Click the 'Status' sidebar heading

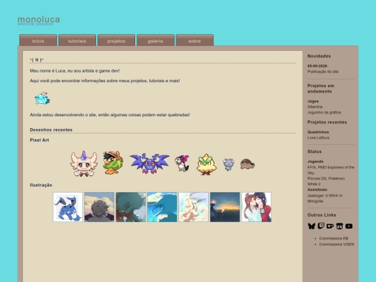coord(314,152)
